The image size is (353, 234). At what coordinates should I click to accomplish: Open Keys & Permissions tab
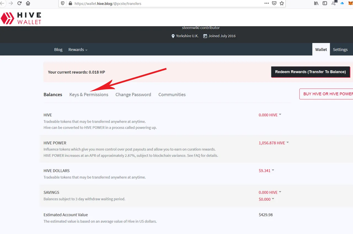click(89, 95)
